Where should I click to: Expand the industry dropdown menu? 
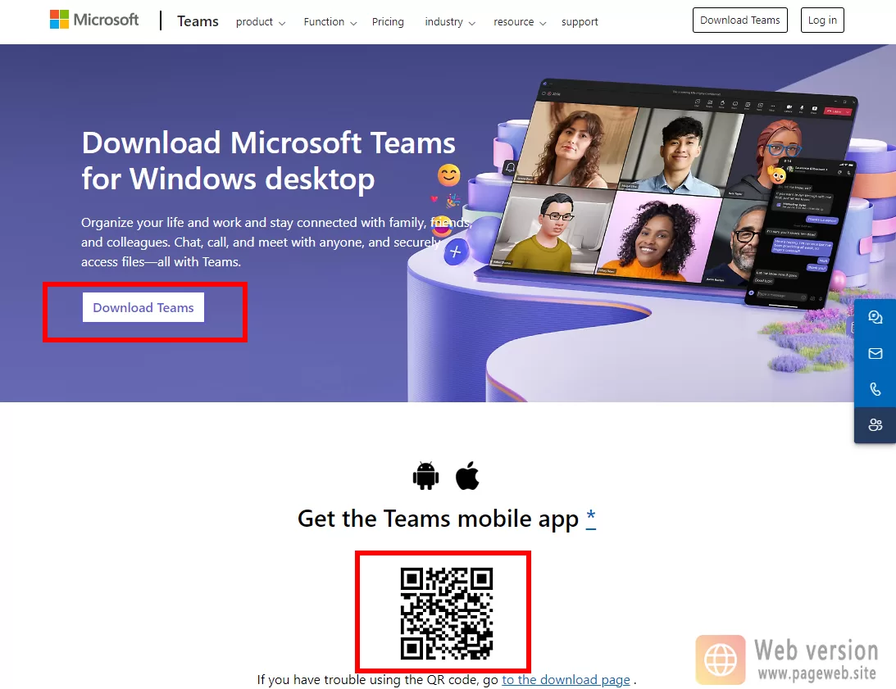450,21
